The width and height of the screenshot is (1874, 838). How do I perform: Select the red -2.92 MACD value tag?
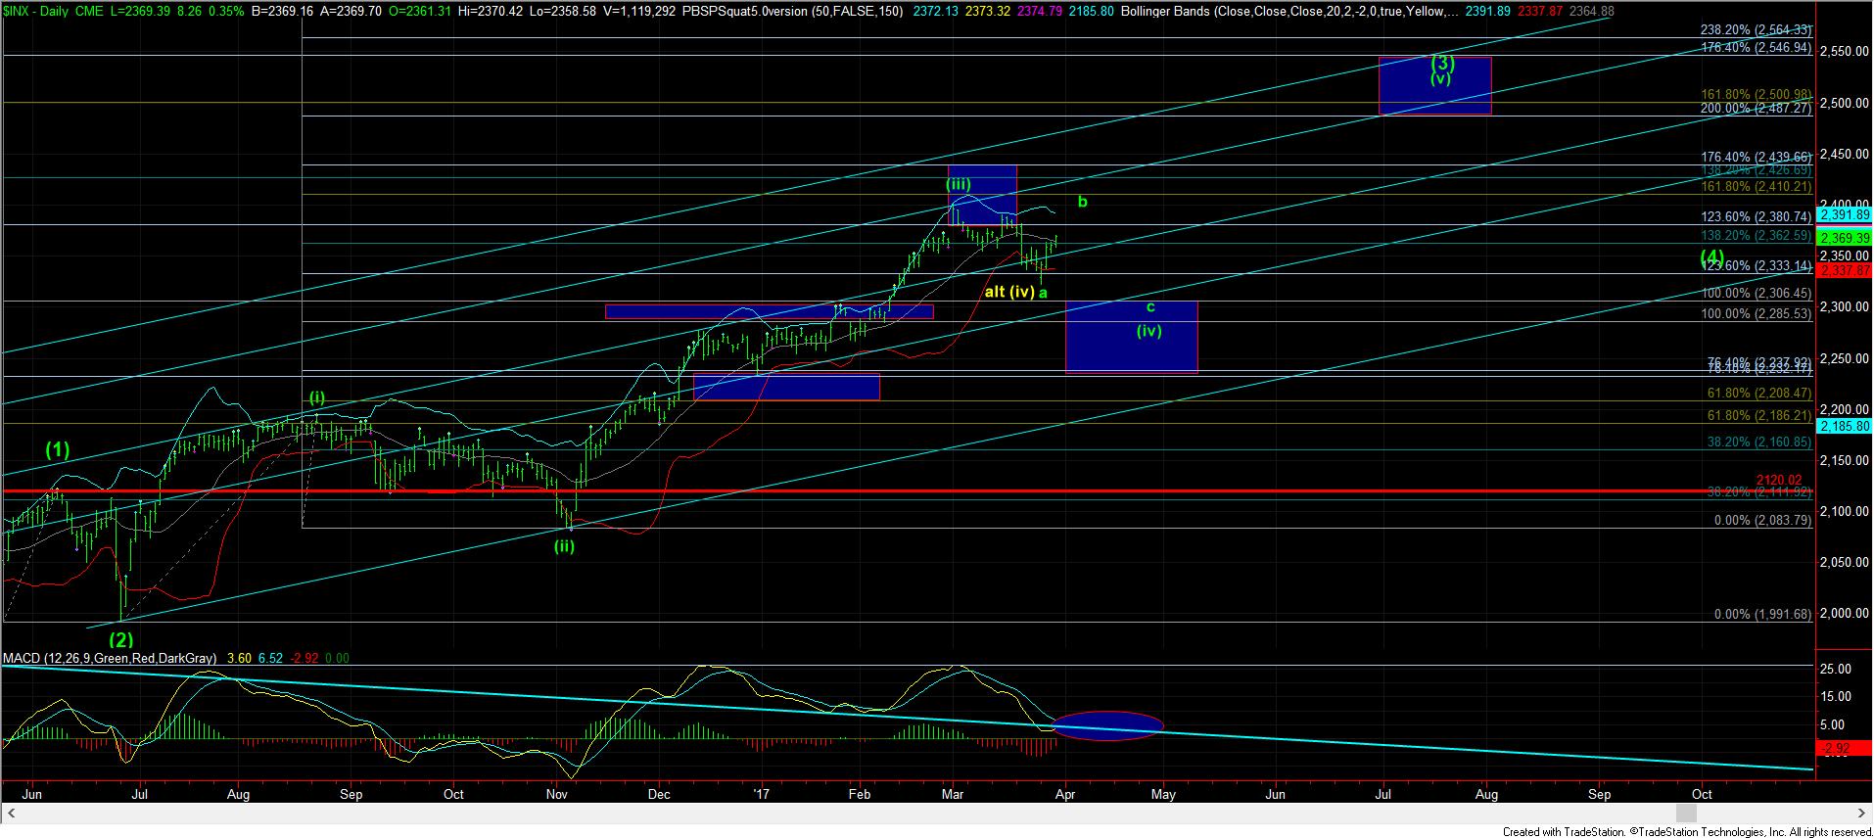pyautogui.click(x=1835, y=749)
